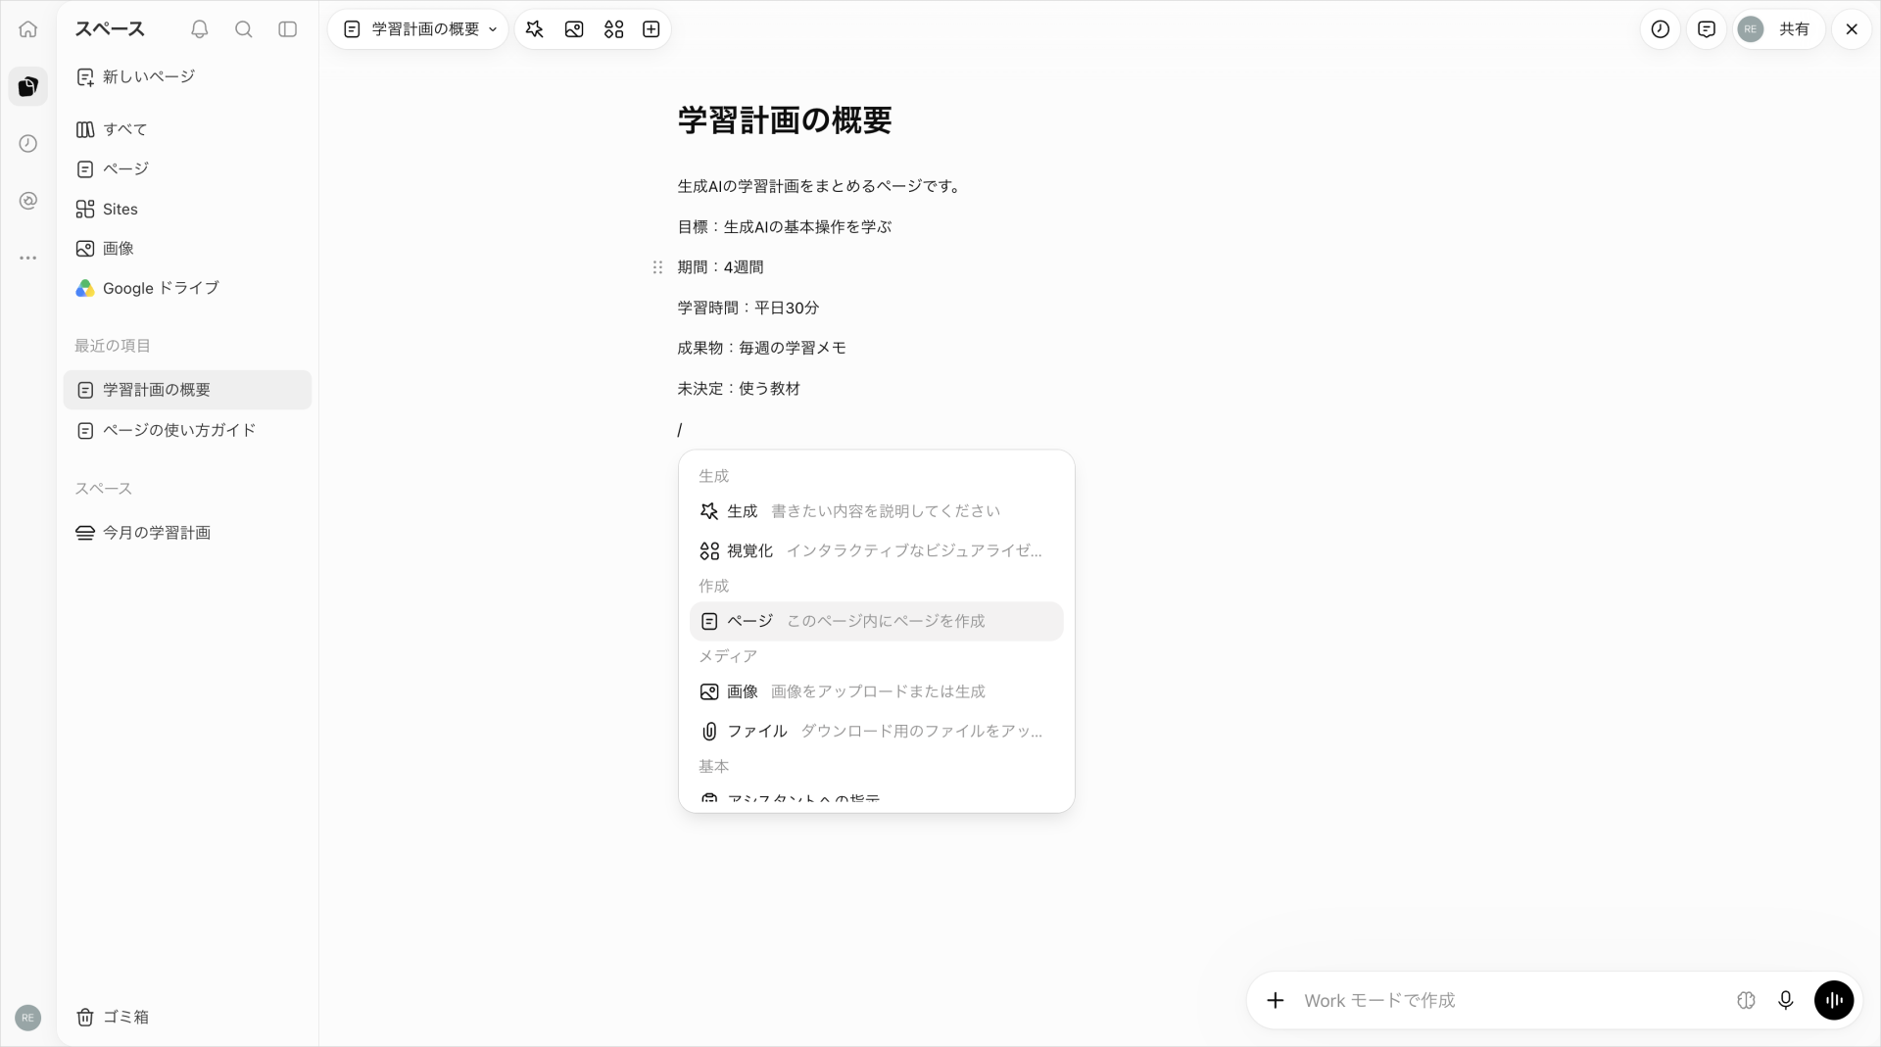Viewport: 1881px width, 1047px height.
Task: Open the 学習計画の概要 title dropdown
Action: (x=418, y=29)
